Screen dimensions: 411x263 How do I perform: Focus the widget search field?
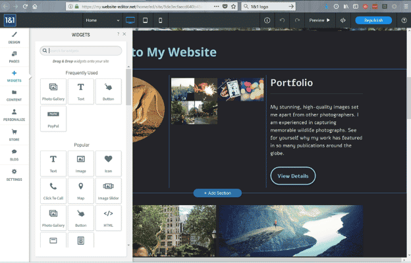(x=81, y=51)
